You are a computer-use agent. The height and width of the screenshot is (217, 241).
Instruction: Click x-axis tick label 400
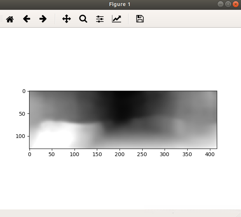(210, 154)
